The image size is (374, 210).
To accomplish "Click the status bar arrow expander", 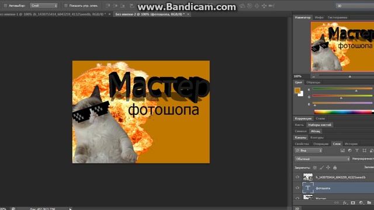I will [x=70, y=209].
